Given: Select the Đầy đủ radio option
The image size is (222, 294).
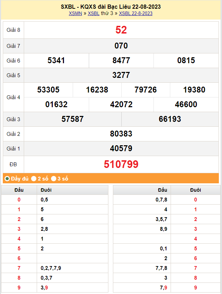Looking at the screenshot, I should coord(7,178).
